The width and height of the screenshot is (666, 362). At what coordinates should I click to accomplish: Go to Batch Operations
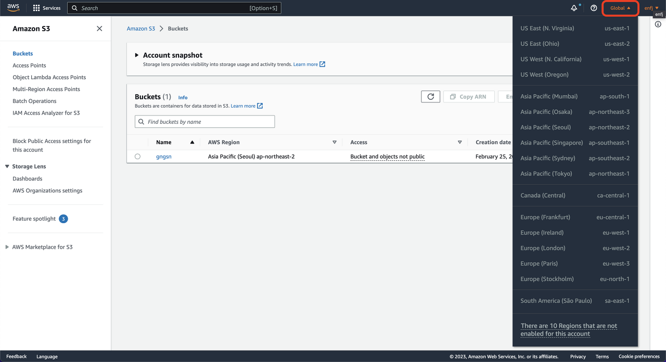34,101
